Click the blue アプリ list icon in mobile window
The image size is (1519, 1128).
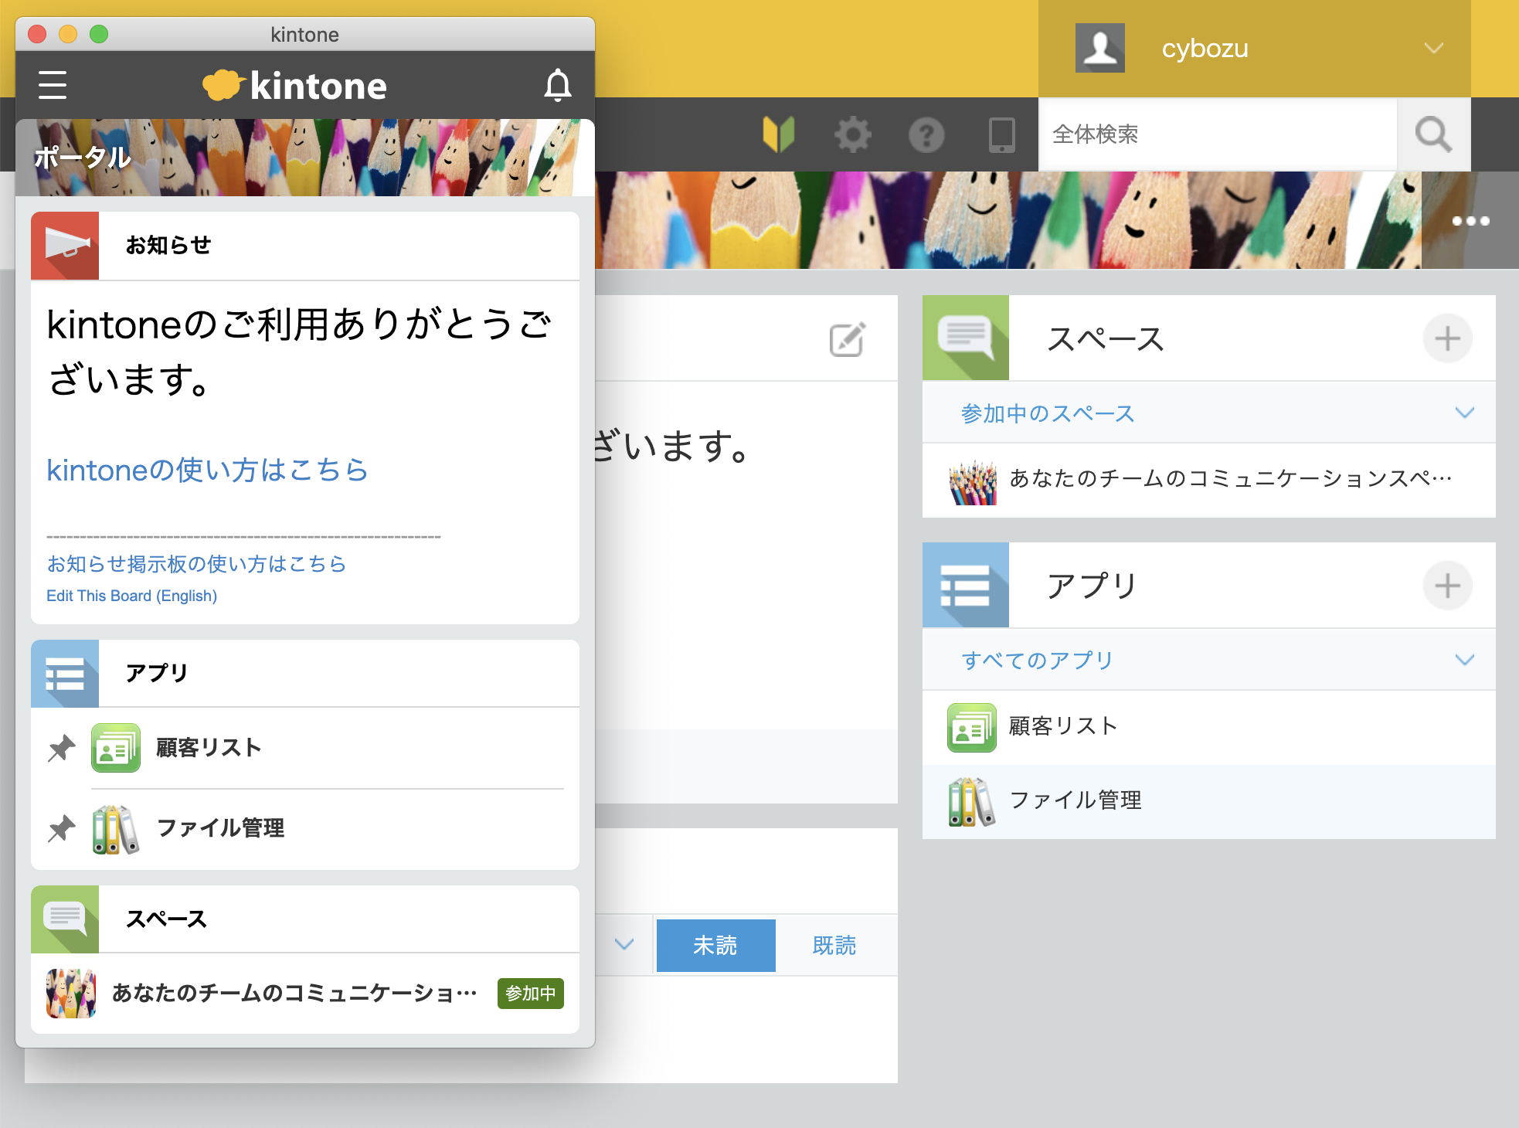(x=65, y=673)
